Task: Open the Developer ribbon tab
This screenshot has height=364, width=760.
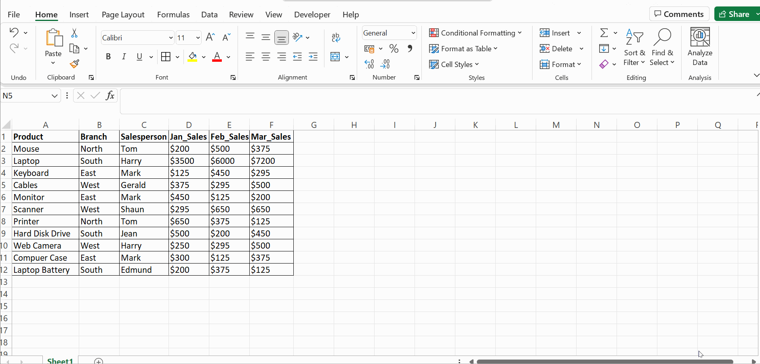Action: (312, 15)
